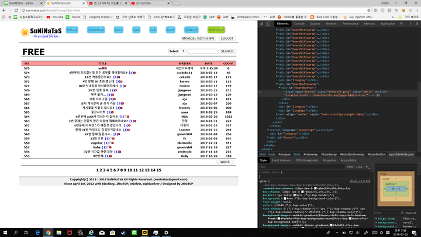The width and height of the screenshot is (421, 237).
Task: Toggle the DevTools device toolbar icon
Action: click(268, 23)
